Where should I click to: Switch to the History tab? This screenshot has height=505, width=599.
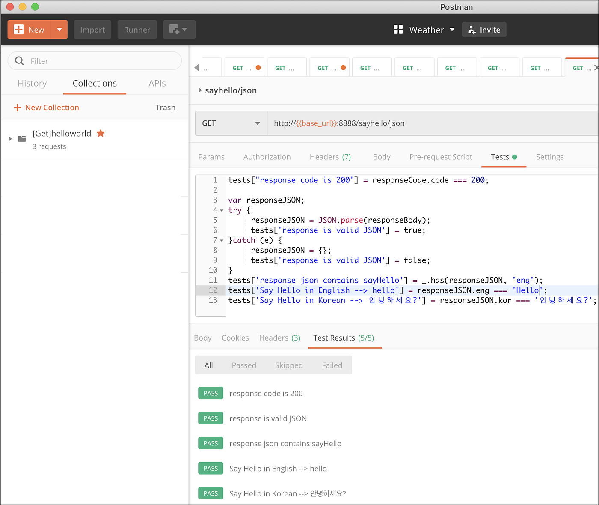tap(32, 83)
